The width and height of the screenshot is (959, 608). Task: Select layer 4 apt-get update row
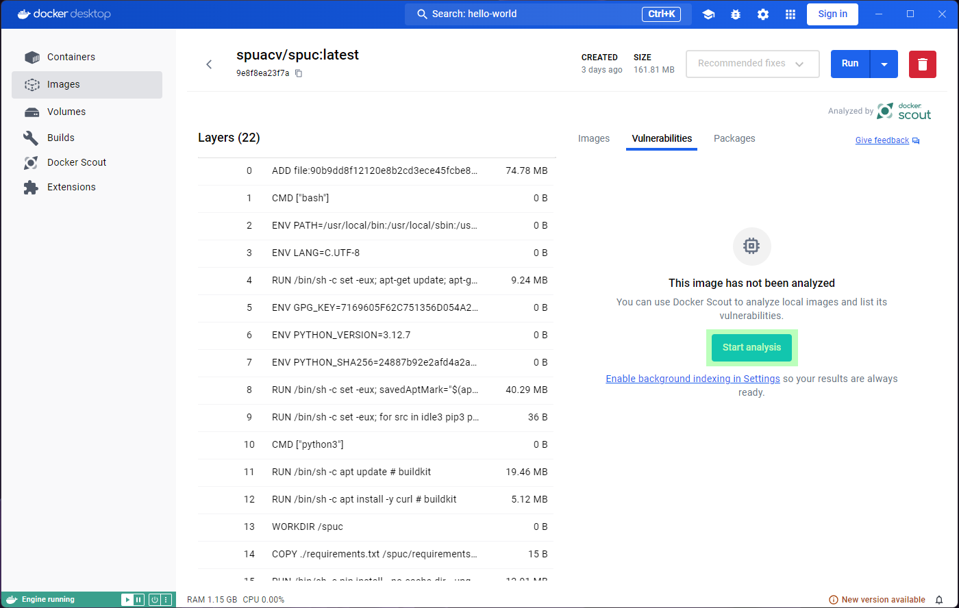pos(377,280)
